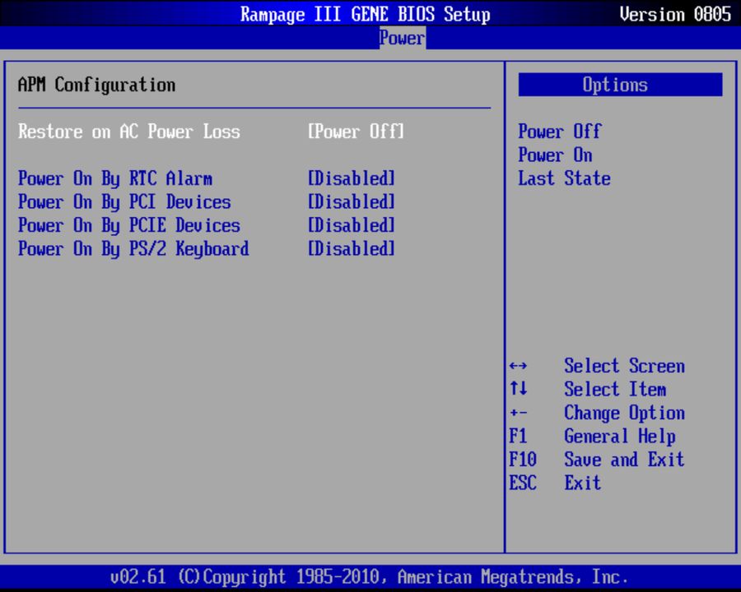This screenshot has width=741, height=592.
Task: Click the ESC key label
Action: 523,483
